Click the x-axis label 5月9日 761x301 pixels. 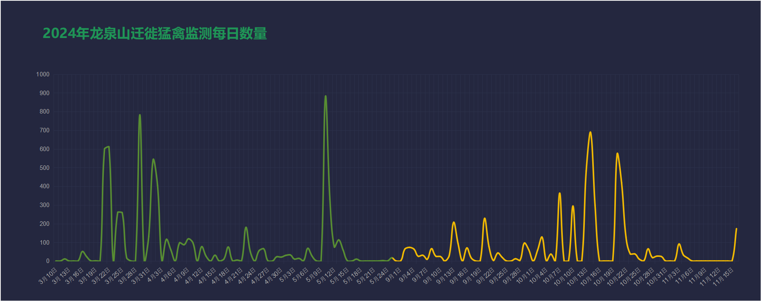tap(315, 275)
